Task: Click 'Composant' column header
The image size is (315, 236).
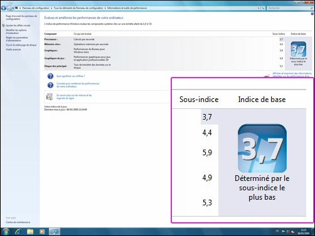Action: tap(50, 34)
